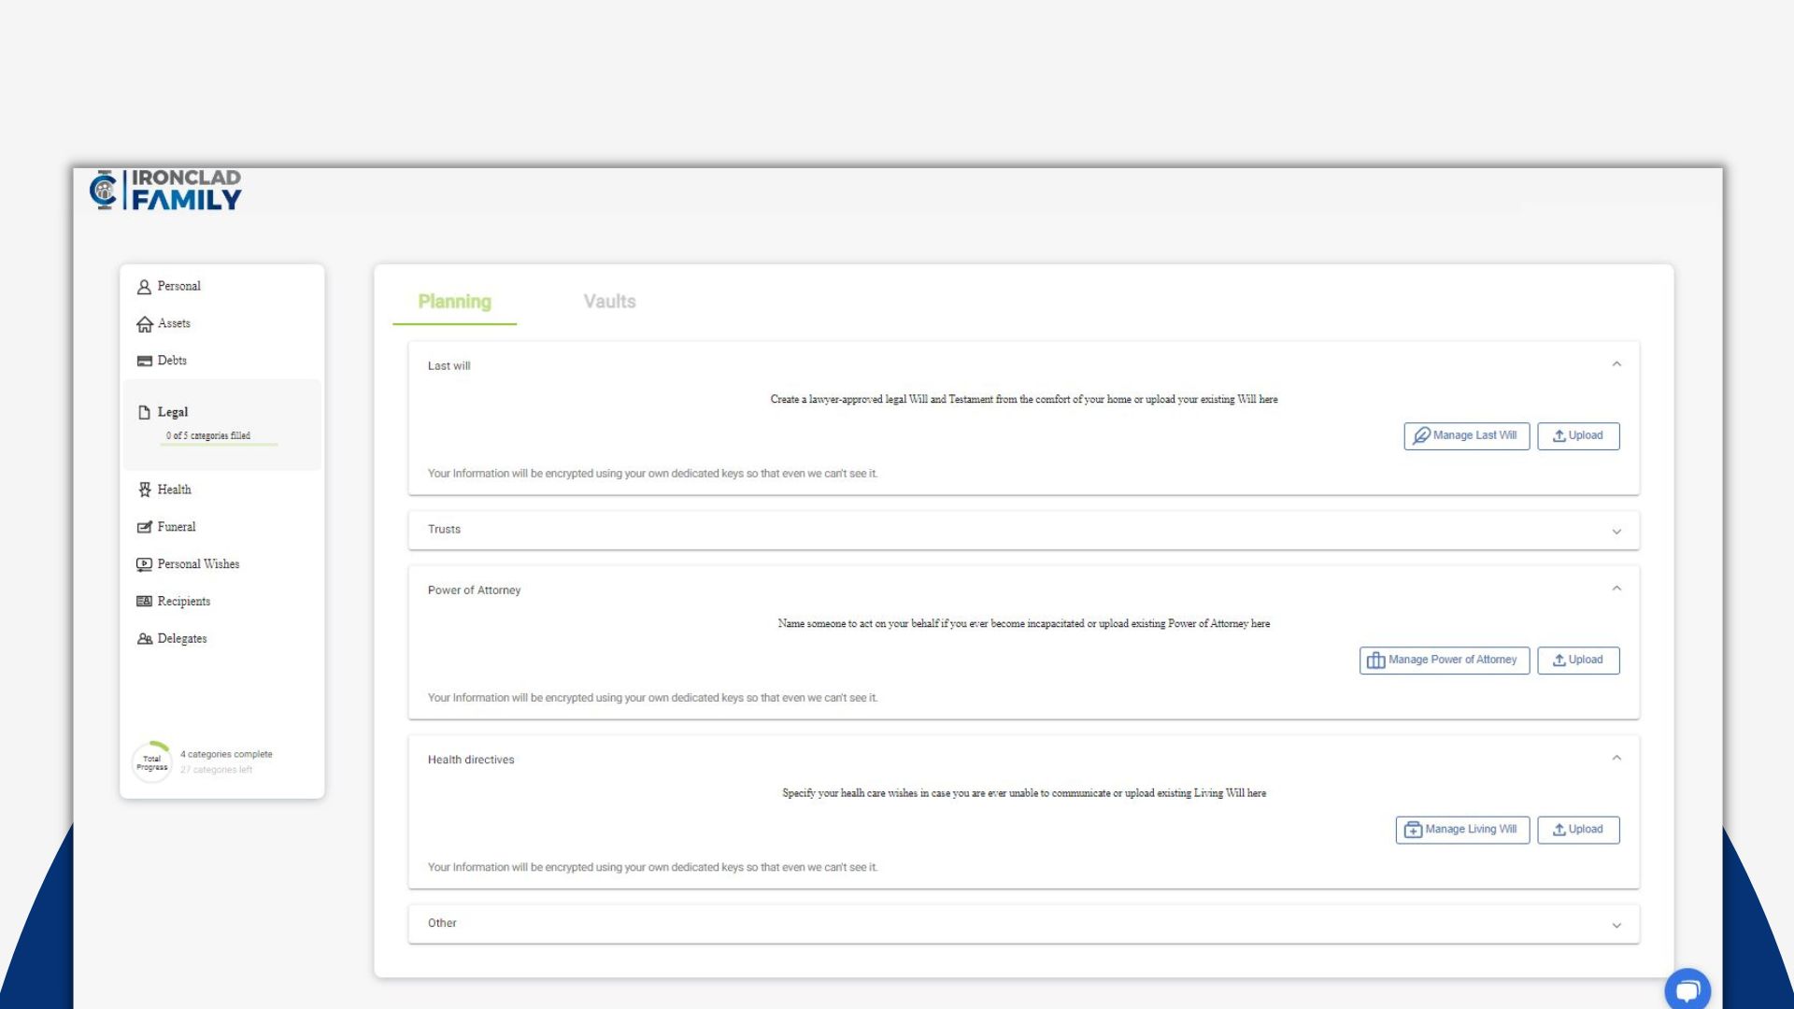The height and width of the screenshot is (1009, 1794).
Task: Expand the Trusts section
Action: tap(1616, 532)
